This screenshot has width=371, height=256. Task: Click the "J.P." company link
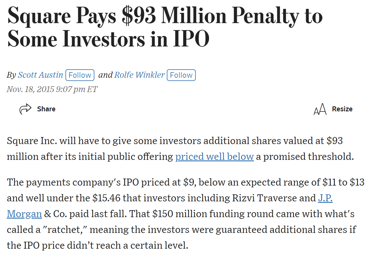pyautogui.click(x=325, y=198)
